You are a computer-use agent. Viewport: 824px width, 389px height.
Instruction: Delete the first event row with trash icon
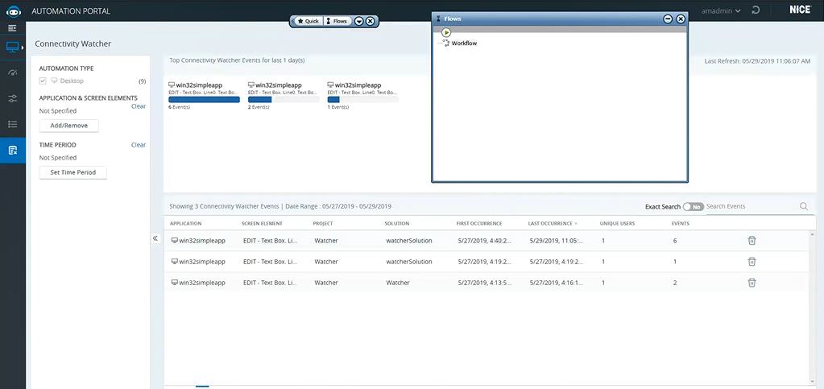(752, 240)
